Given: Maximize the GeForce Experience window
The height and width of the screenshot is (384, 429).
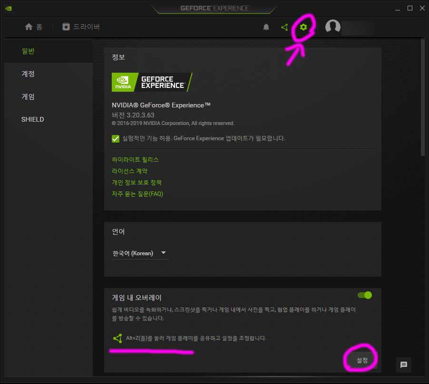Looking at the screenshot, I should (x=410, y=8).
